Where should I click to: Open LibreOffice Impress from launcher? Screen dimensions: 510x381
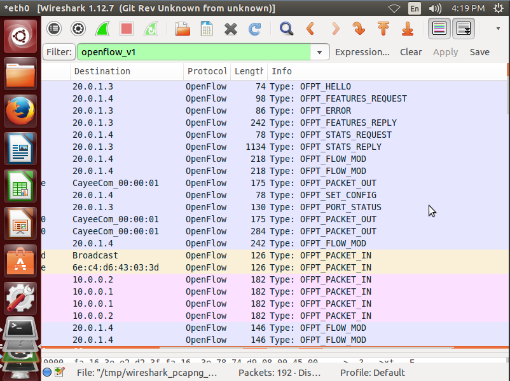[x=20, y=224]
